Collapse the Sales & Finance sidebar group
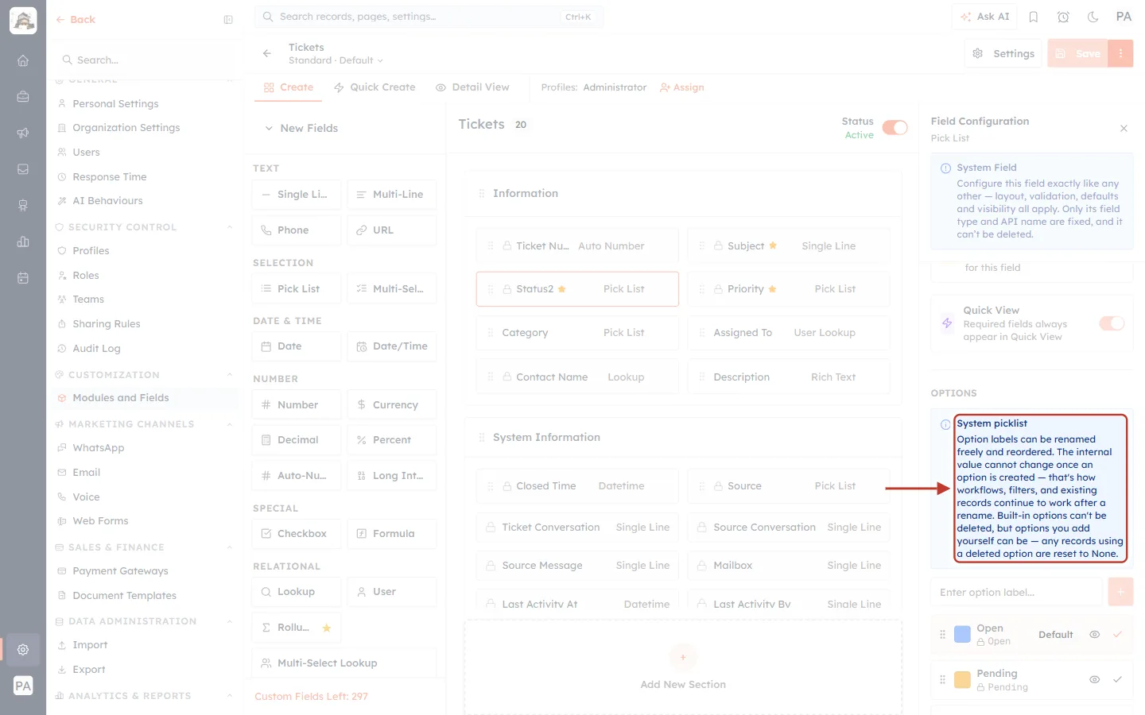Screen dimensions: 1145x715 [x=230, y=547]
